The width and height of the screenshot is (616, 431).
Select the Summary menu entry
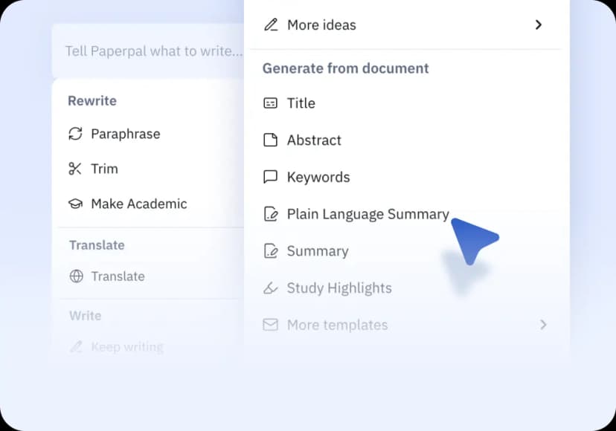pyautogui.click(x=406, y=251)
